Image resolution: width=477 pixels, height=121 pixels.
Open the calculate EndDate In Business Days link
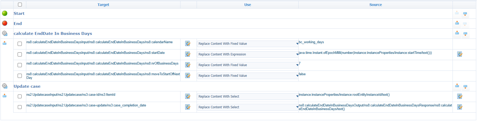(x=53, y=34)
